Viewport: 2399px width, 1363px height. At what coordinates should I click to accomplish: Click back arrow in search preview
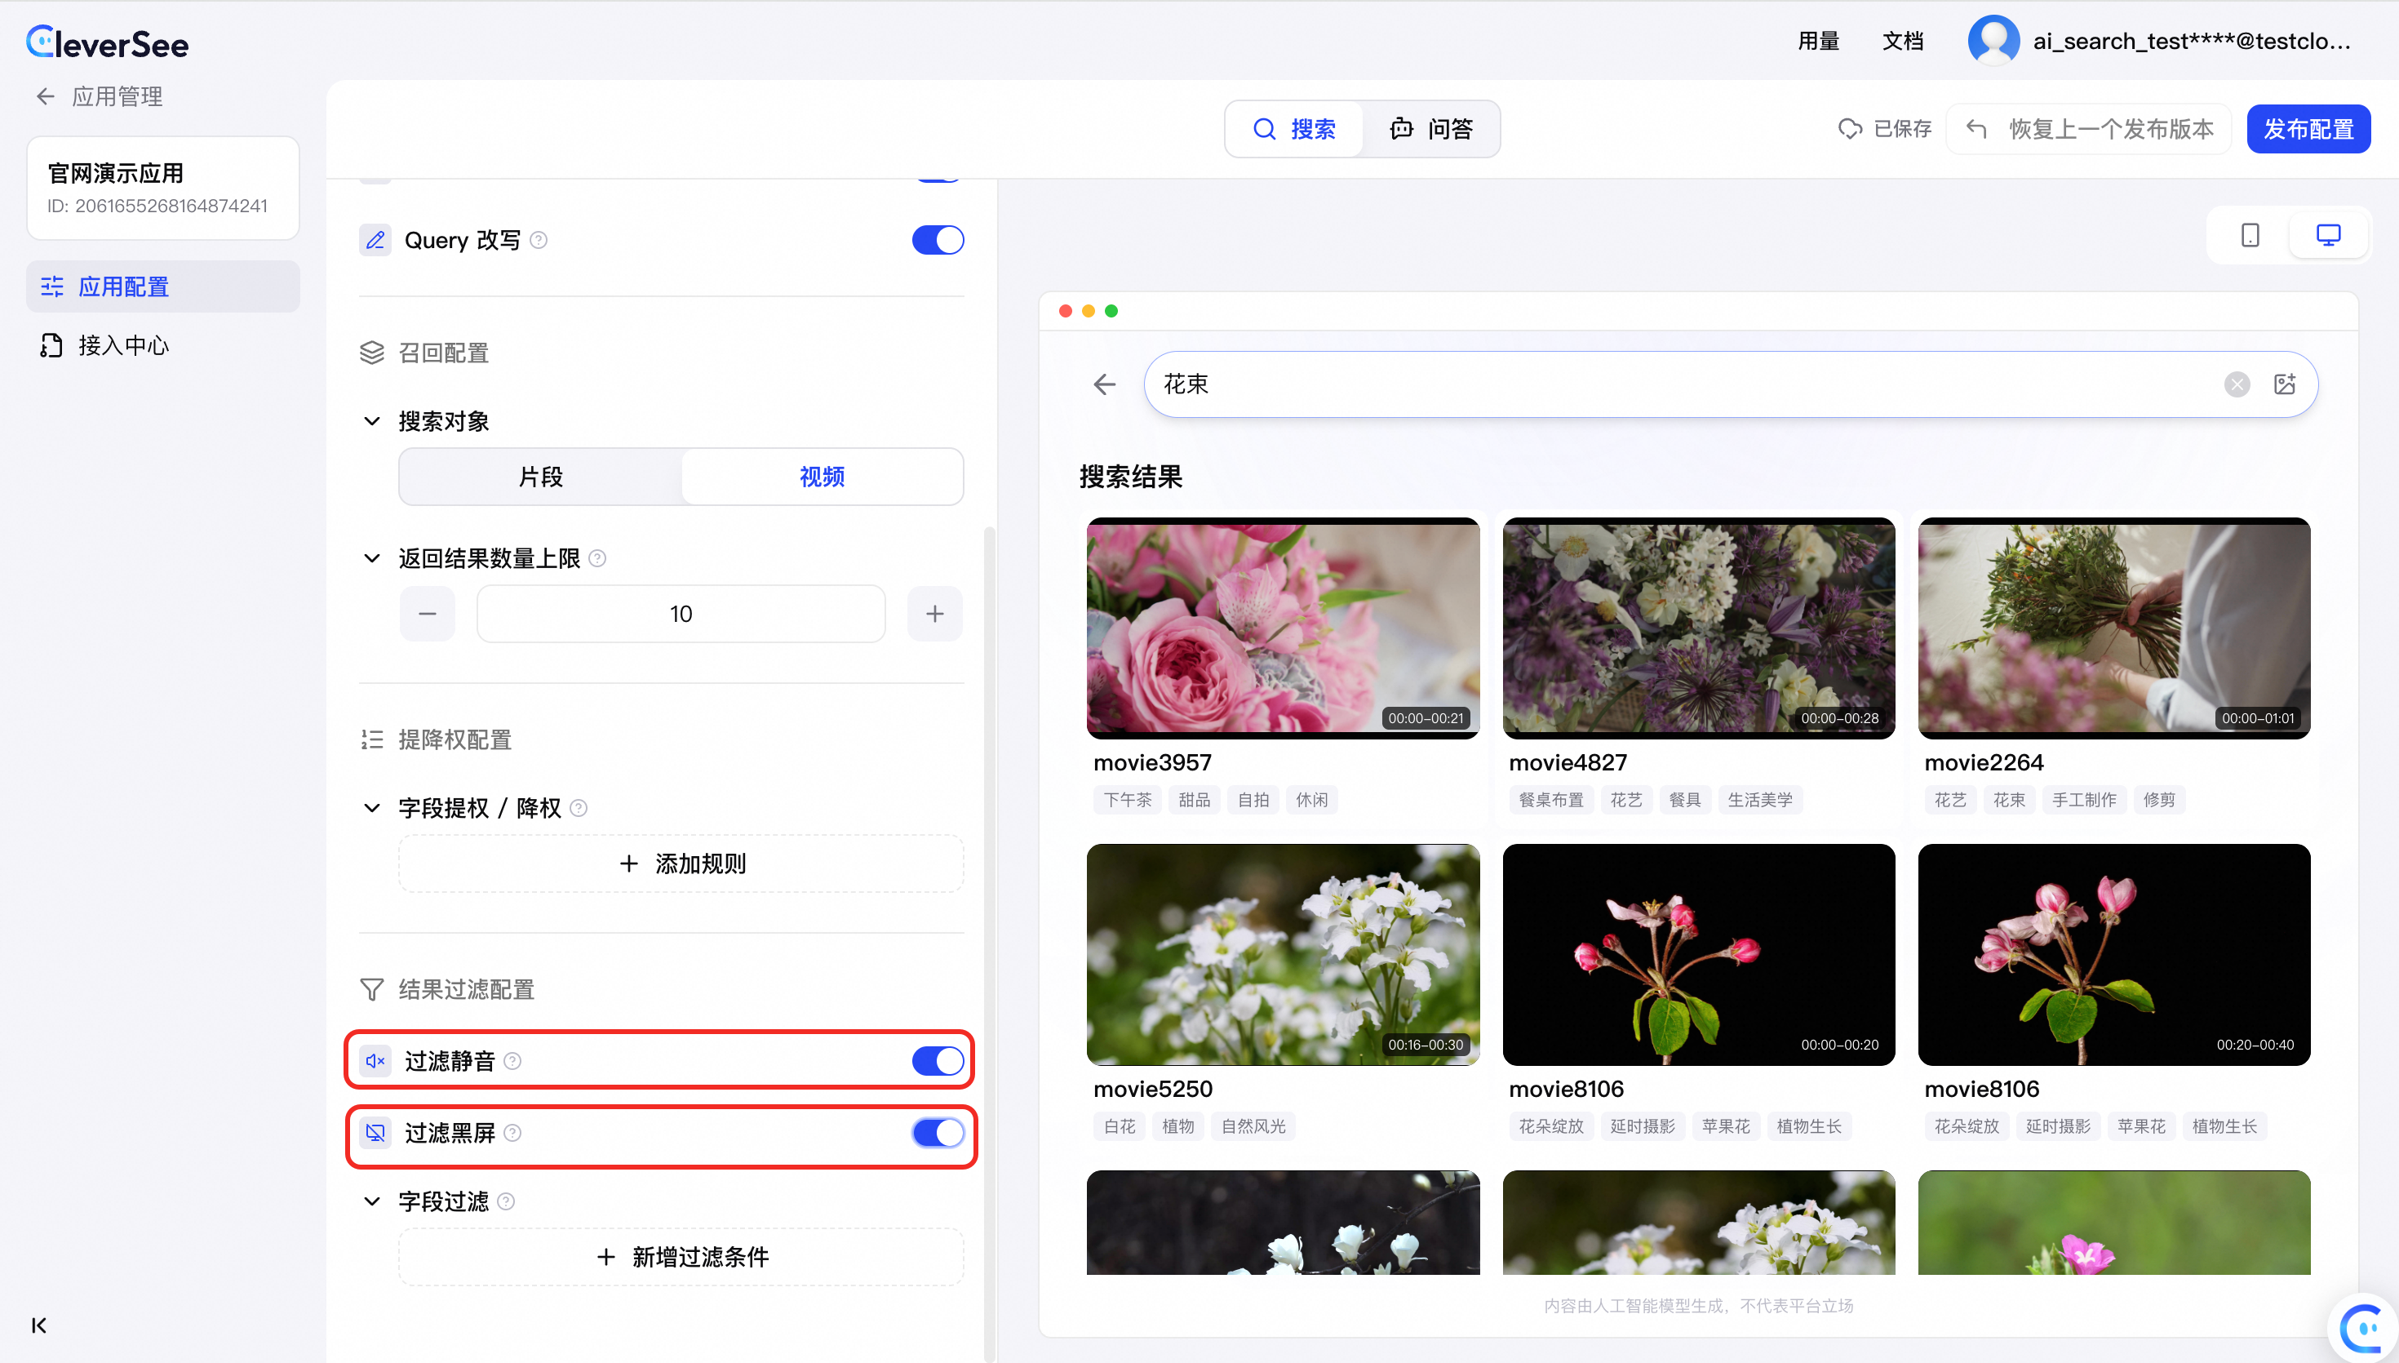pyautogui.click(x=1104, y=384)
